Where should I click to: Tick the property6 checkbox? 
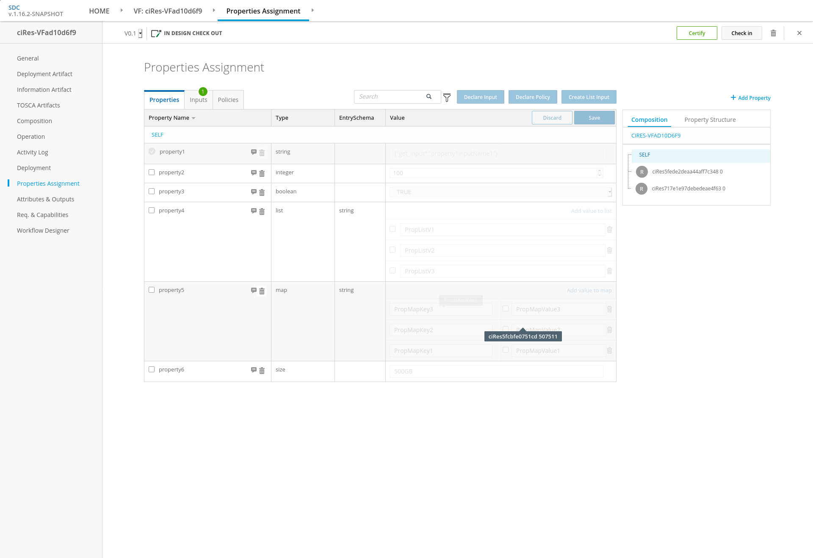152,369
